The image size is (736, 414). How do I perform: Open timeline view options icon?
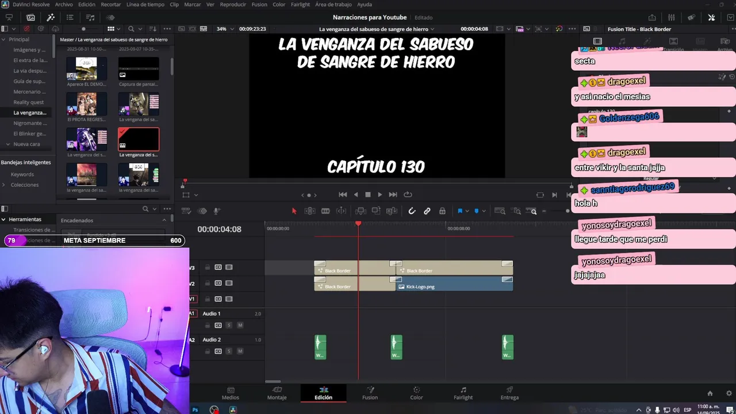pos(186,211)
